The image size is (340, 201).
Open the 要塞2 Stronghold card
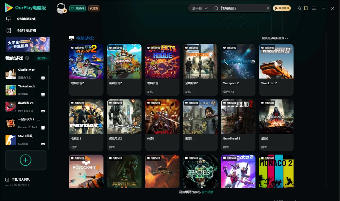200,125
